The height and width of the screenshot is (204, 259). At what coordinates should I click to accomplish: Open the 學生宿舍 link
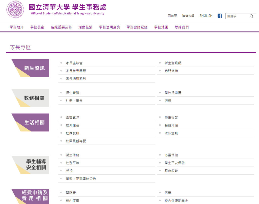click(171, 117)
